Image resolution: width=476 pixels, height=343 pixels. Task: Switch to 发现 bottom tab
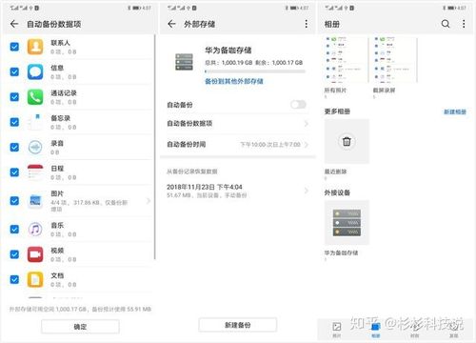point(454,330)
